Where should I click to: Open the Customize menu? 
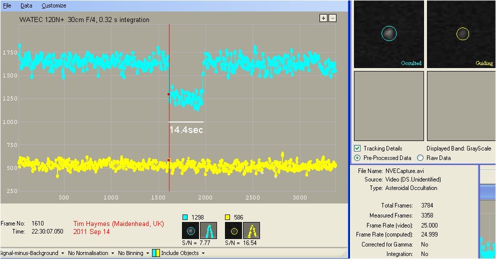(x=53, y=5)
